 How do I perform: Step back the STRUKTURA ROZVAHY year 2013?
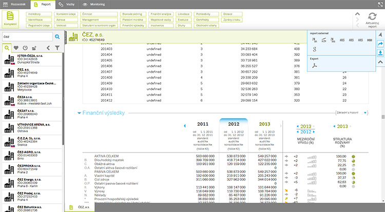point(334,126)
